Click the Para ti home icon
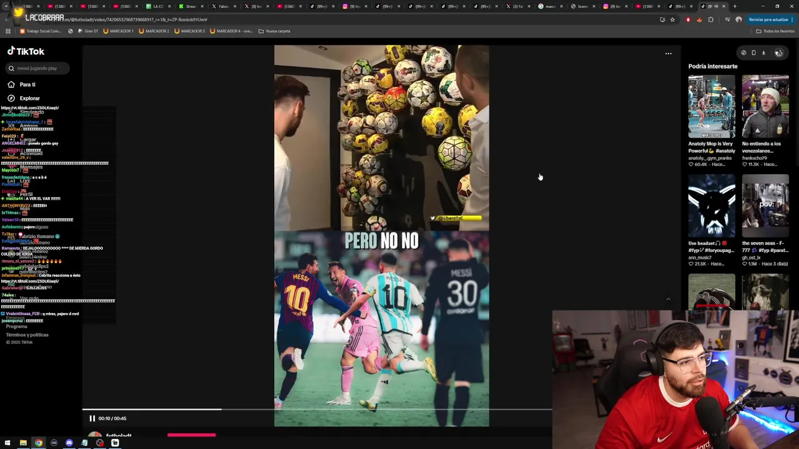Image resolution: width=799 pixels, height=449 pixels. pos(11,85)
